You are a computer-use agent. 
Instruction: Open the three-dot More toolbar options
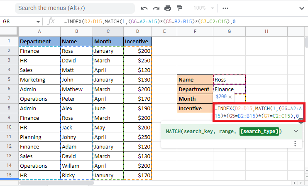(x=225, y=8)
